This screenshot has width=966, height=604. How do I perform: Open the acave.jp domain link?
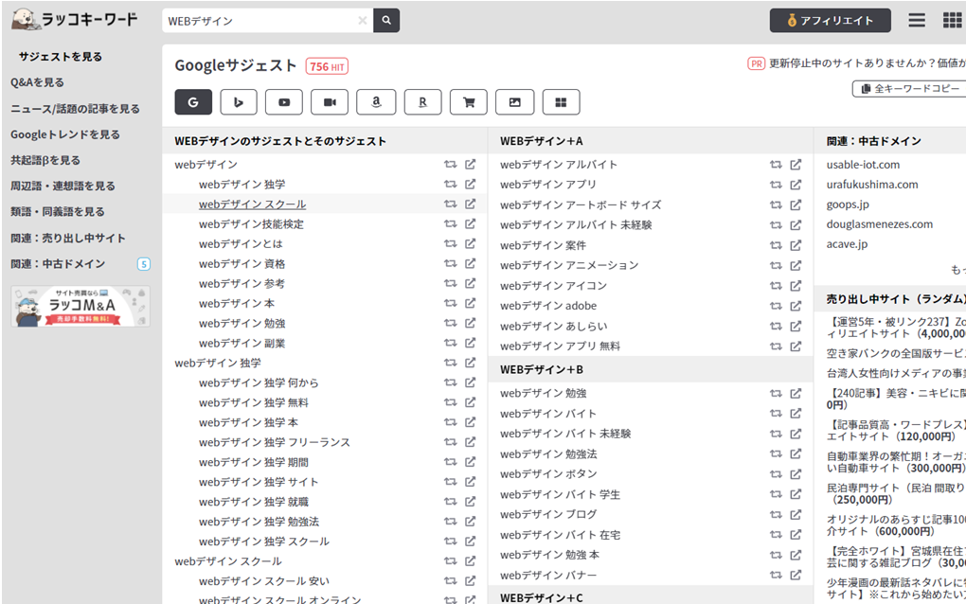coord(847,244)
